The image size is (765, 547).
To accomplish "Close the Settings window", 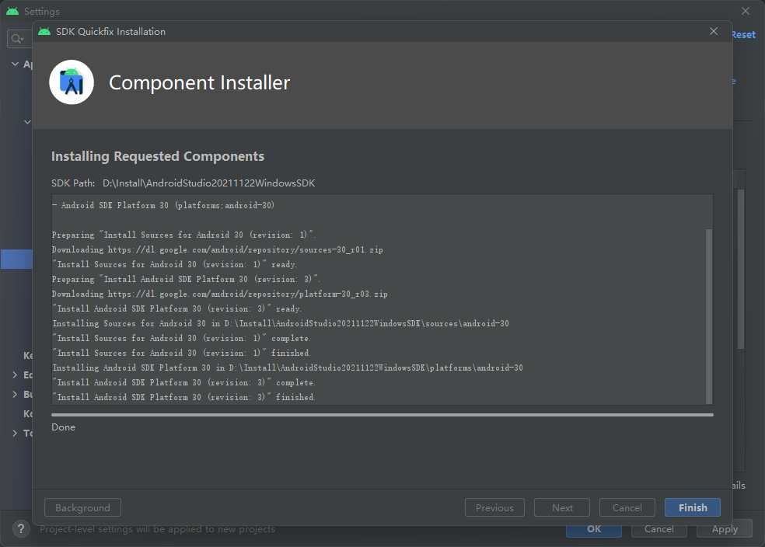I will point(746,11).
